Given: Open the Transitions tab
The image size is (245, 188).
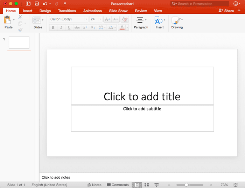Looking at the screenshot, I should pyautogui.click(x=67, y=11).
